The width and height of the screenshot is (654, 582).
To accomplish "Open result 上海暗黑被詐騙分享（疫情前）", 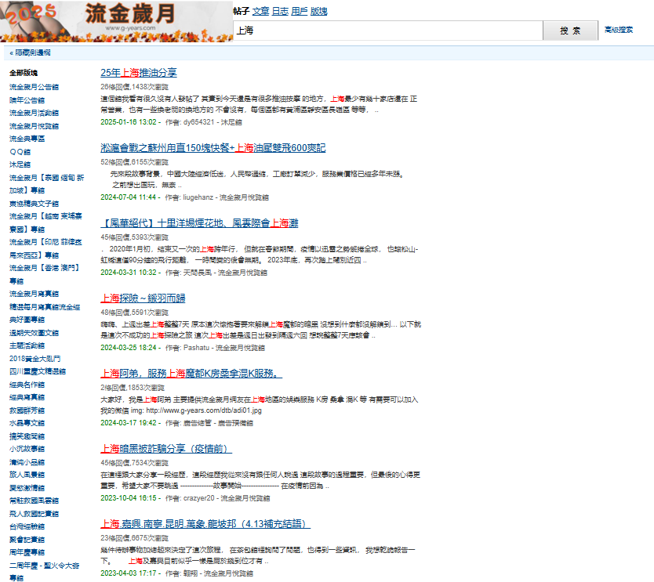I will [x=166, y=449].
